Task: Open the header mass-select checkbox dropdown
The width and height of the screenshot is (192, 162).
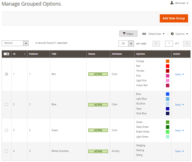Action: tap(8, 54)
